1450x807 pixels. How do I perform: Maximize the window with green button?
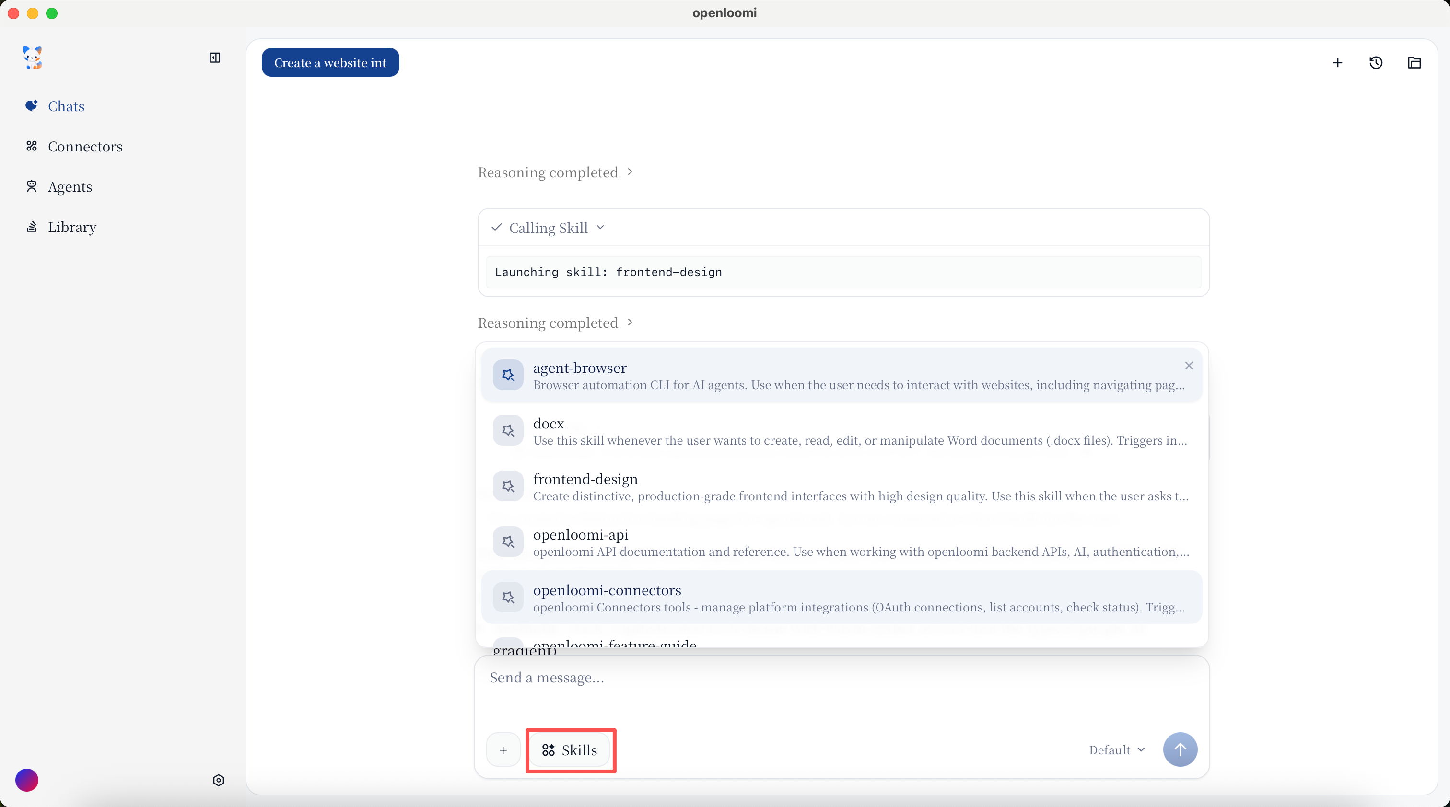pos(52,13)
